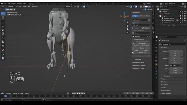Click the X button beside Add Armature
Screen dimensions: 187x105
click(149, 20)
